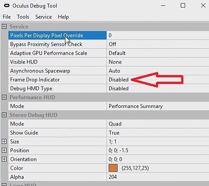The width and height of the screenshot is (209, 186).
Task: Change Debug HMD Type value Disabled
Action: 158,88
